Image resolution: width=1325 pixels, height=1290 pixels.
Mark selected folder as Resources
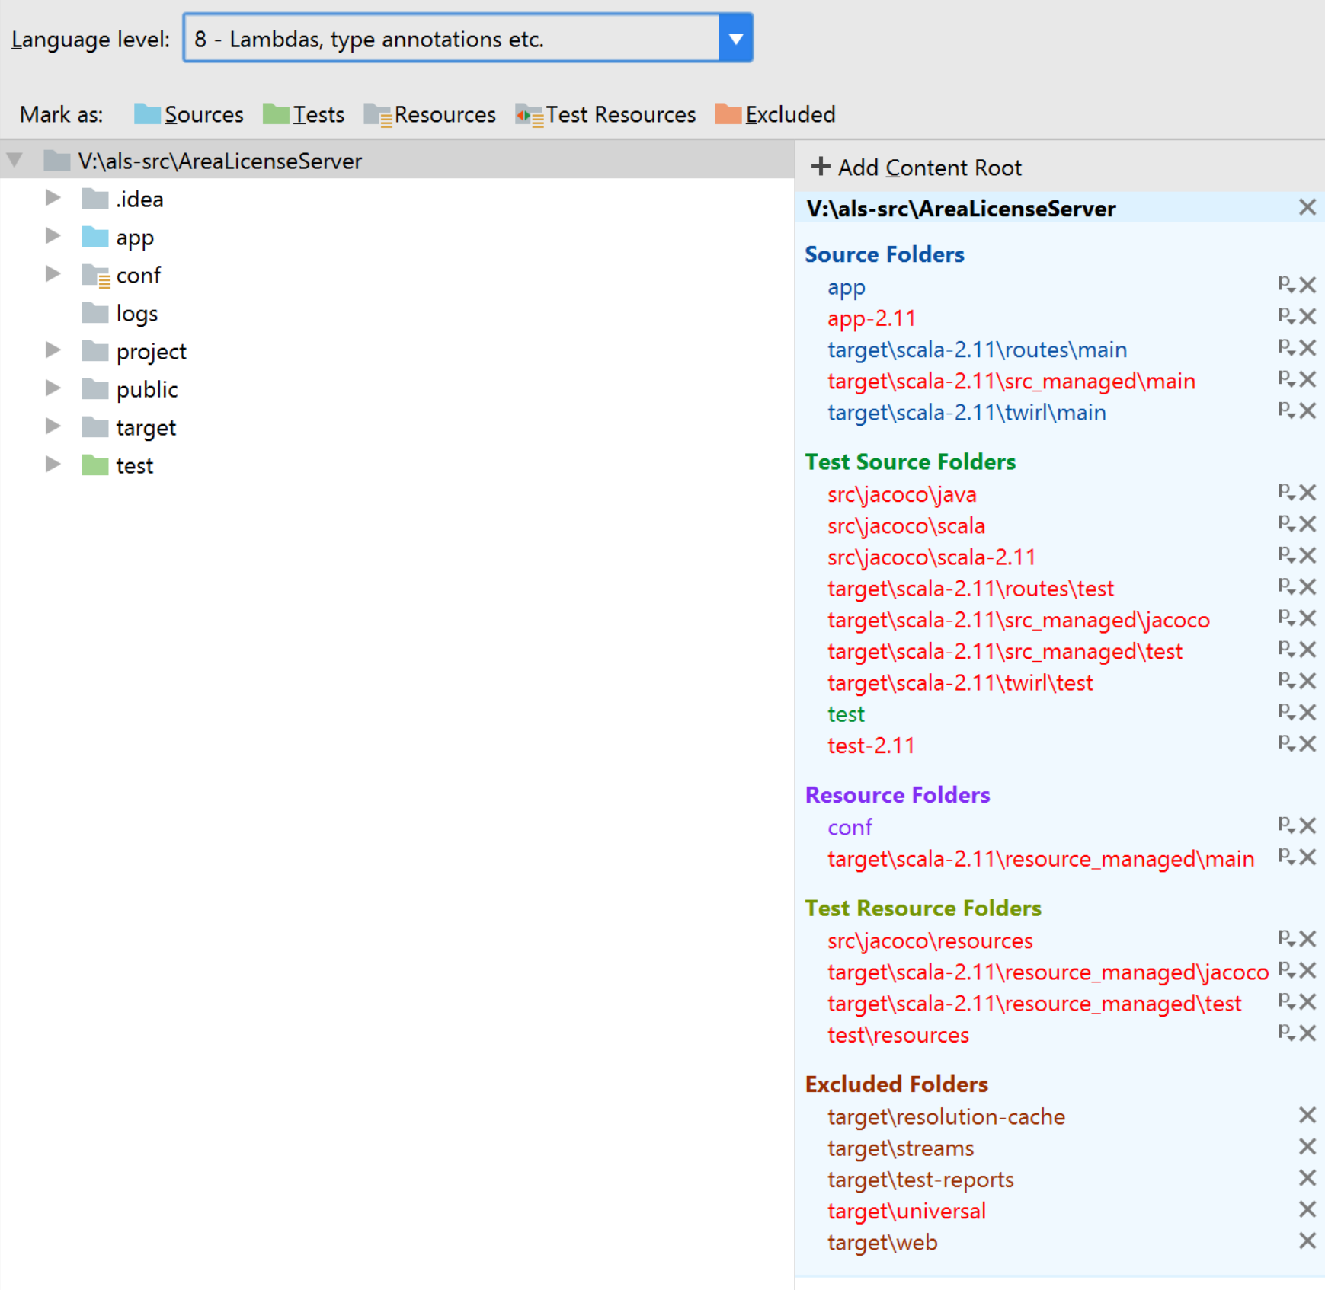coord(430,114)
